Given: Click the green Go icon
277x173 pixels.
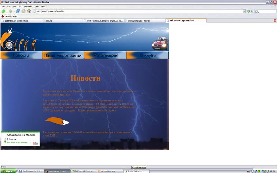Looking at the screenshot, I should pos(248,11).
